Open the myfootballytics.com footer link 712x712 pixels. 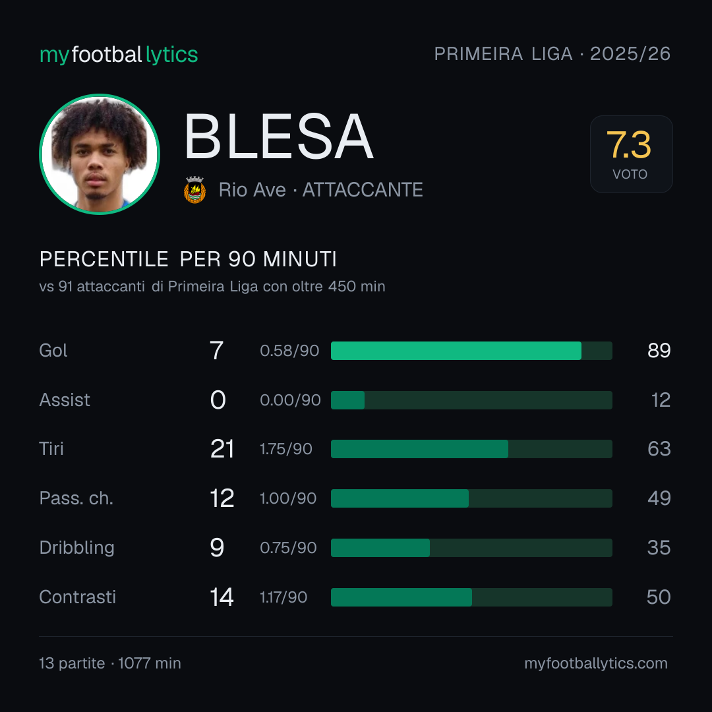(596, 663)
